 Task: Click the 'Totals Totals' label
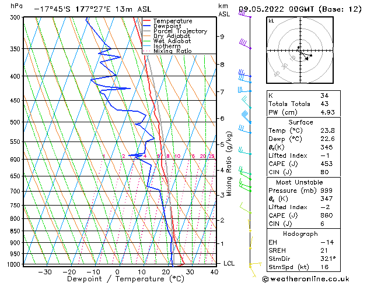click(x=289, y=104)
